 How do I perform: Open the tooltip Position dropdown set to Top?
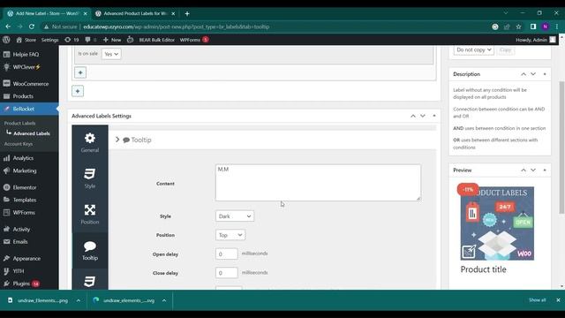(230, 235)
